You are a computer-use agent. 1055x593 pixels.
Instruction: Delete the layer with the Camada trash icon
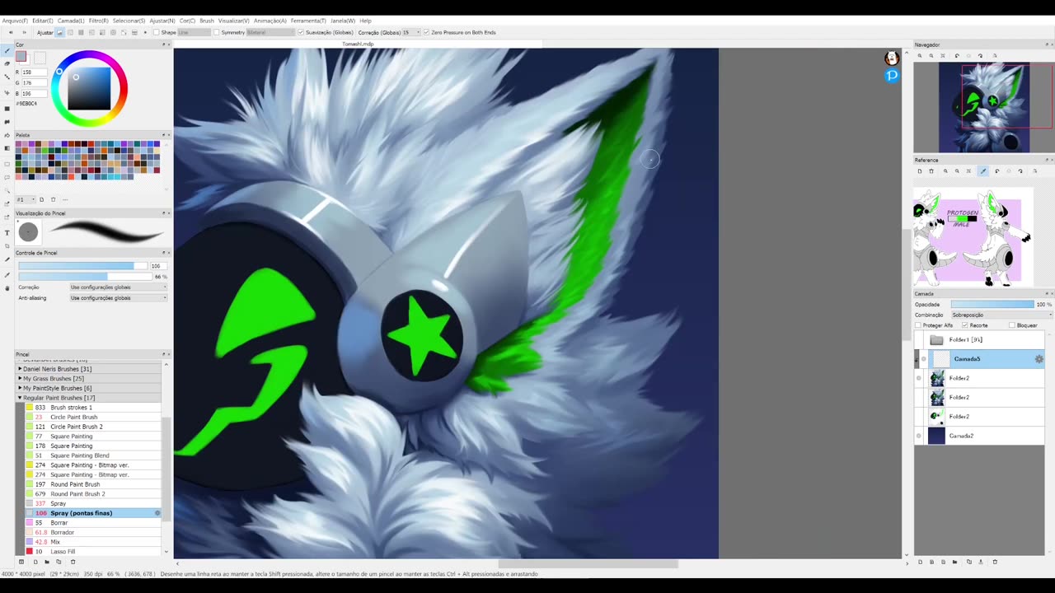[x=995, y=562]
